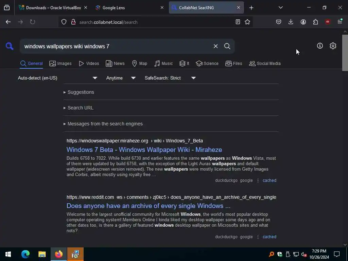
Task: Open the installer app on the taskbar
Action: pyautogui.click(x=75, y=254)
